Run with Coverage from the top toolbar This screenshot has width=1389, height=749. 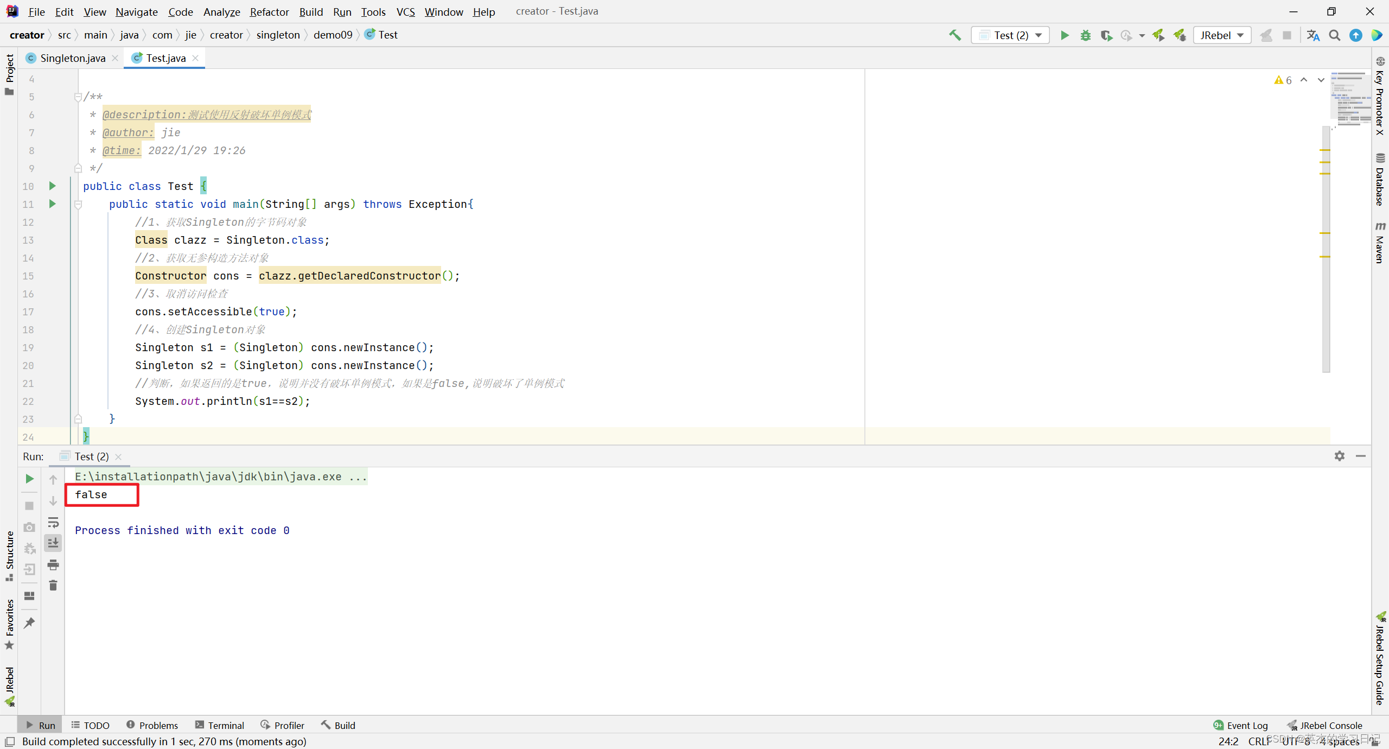1106,35
